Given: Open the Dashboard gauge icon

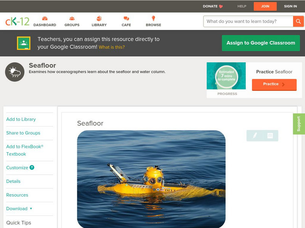Looking at the screenshot, I should [45, 18].
